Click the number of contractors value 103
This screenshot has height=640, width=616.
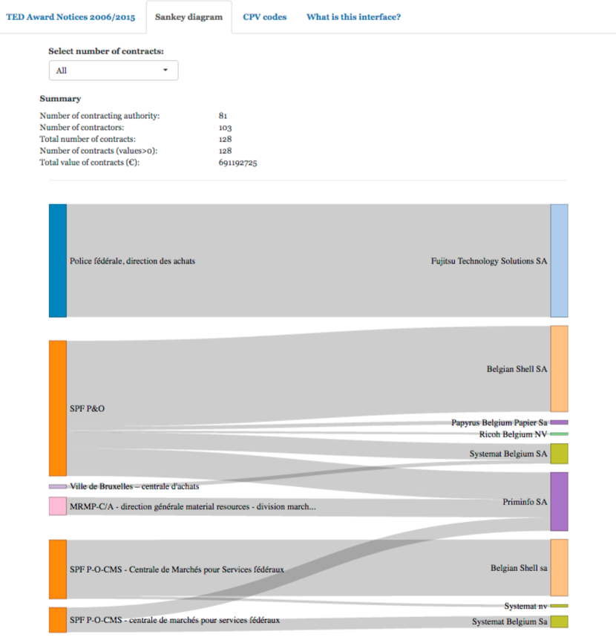coord(225,128)
